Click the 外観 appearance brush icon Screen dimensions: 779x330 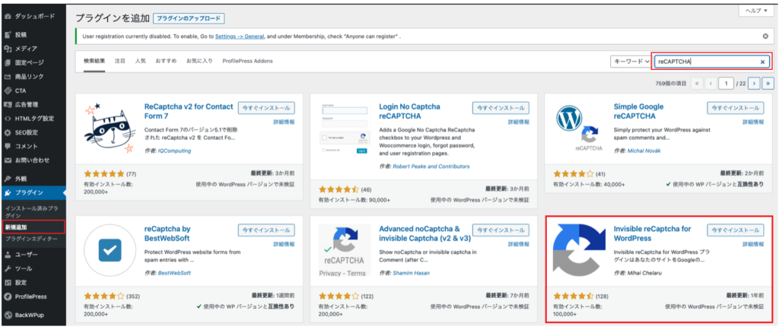pos(8,179)
